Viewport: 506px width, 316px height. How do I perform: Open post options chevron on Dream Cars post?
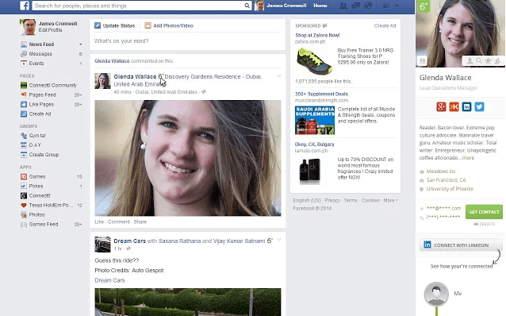click(279, 240)
